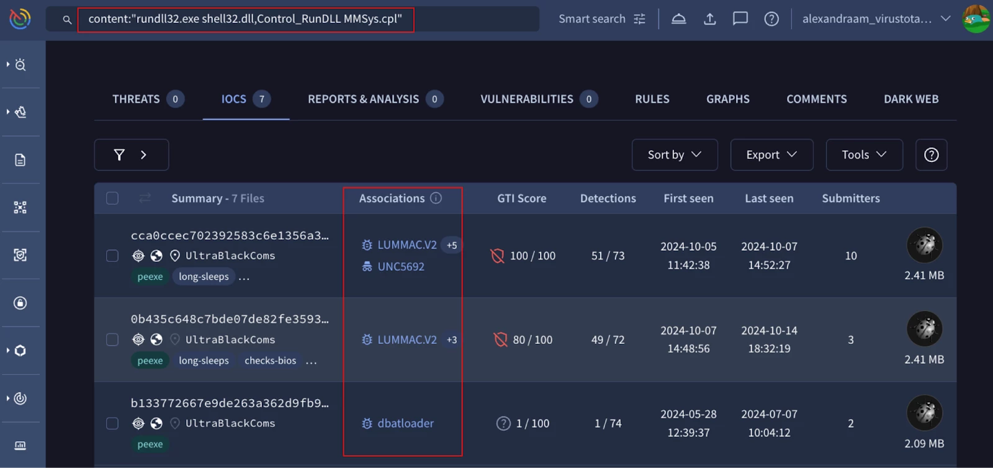Open the Export dropdown
Viewport: 993px width, 468px height.
pyautogui.click(x=771, y=155)
